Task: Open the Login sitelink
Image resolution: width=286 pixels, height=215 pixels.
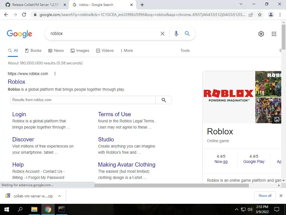Action: pos(19,114)
